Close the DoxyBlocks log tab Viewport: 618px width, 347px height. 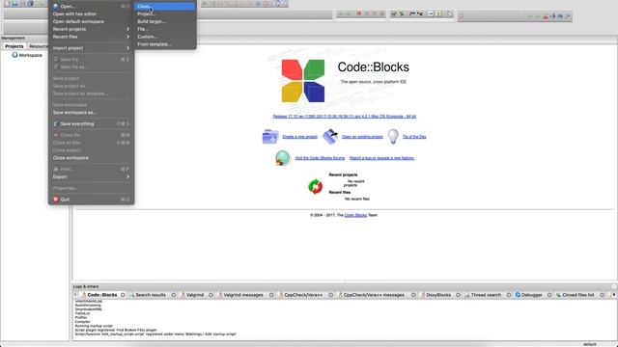(x=458, y=295)
